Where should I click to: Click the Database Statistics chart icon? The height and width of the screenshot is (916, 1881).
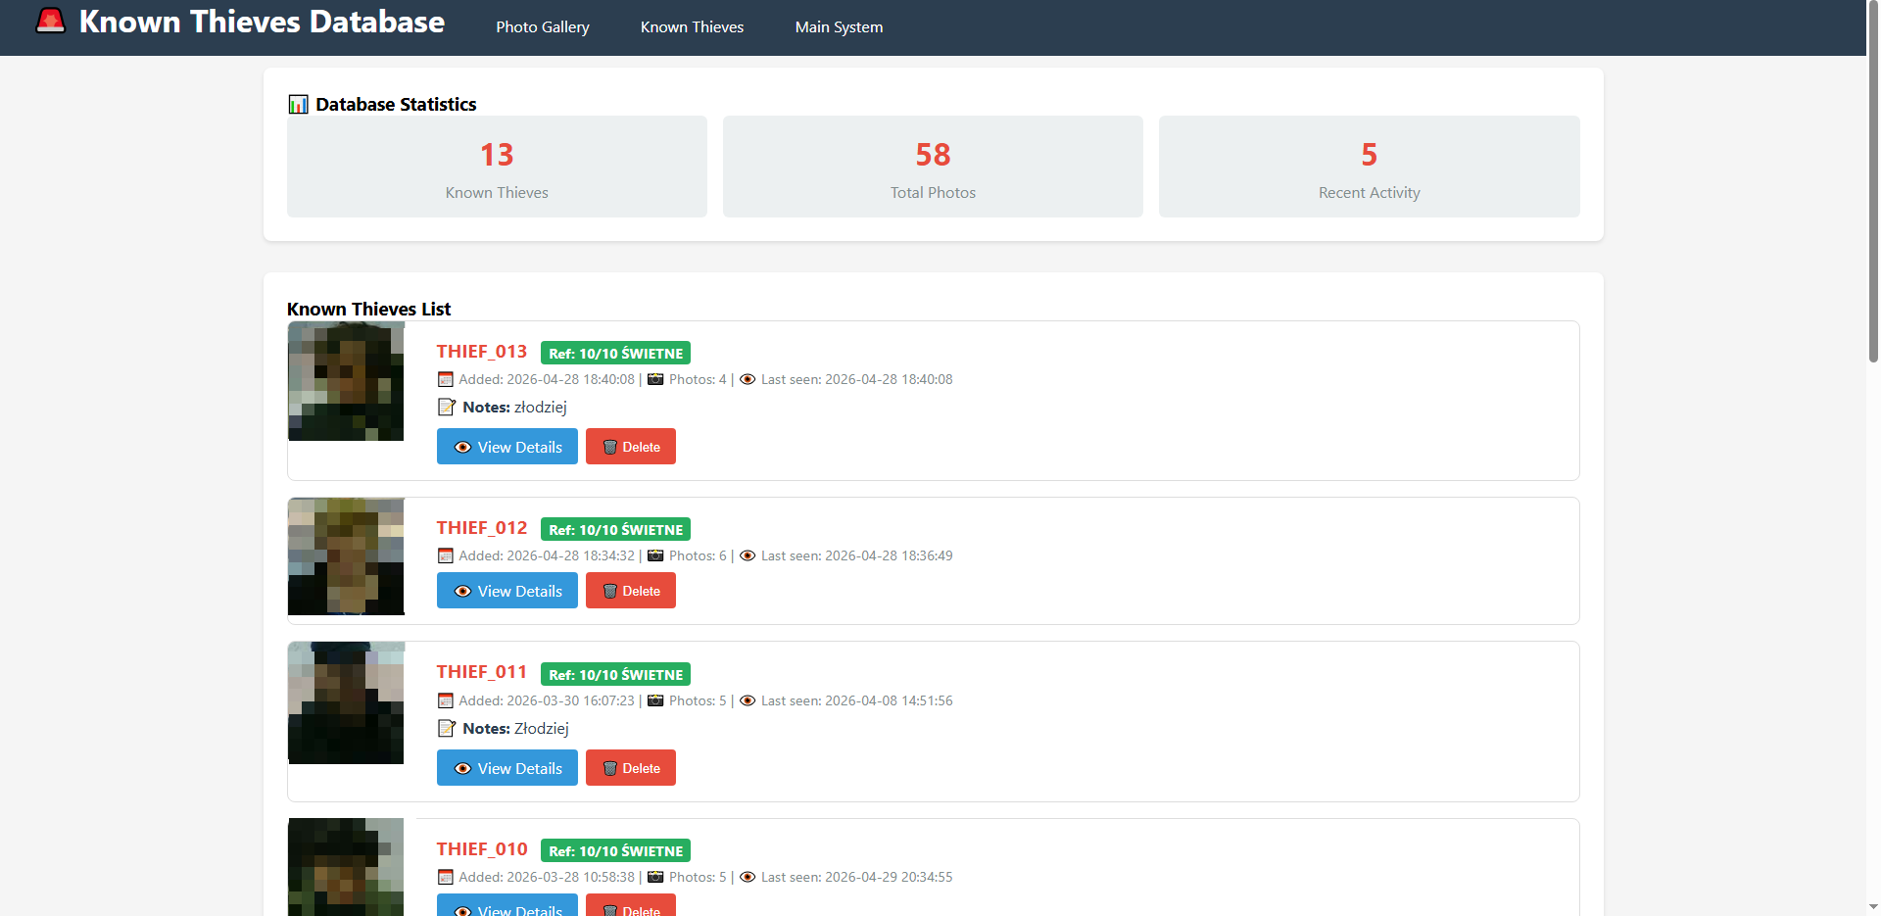(298, 105)
